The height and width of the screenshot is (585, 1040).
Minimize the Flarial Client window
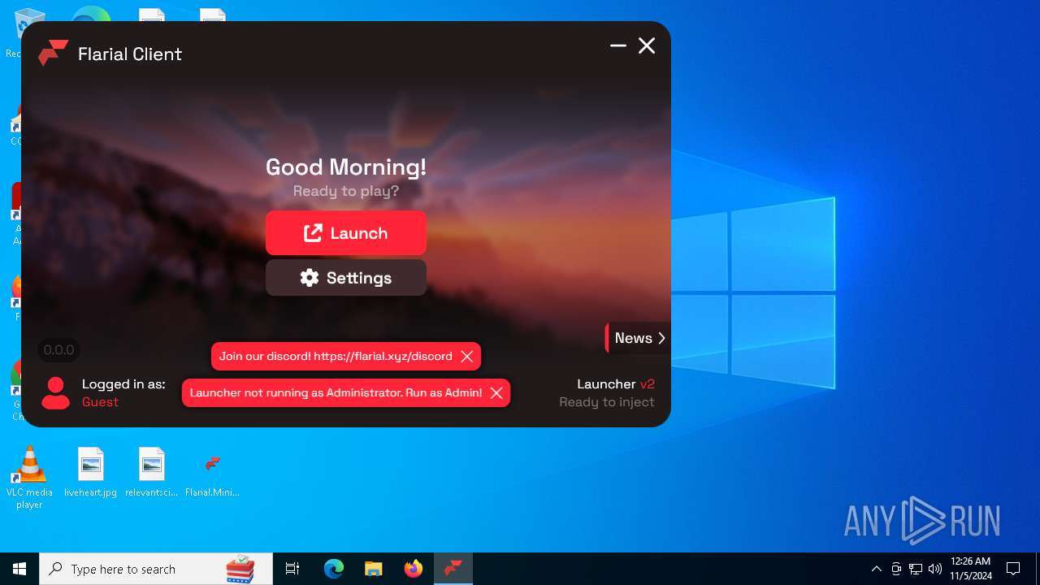point(618,45)
